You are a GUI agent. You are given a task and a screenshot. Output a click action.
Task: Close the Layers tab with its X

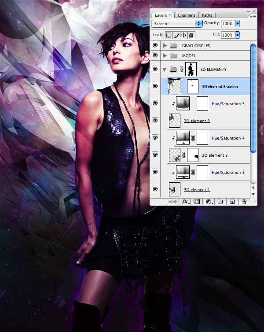(x=171, y=15)
